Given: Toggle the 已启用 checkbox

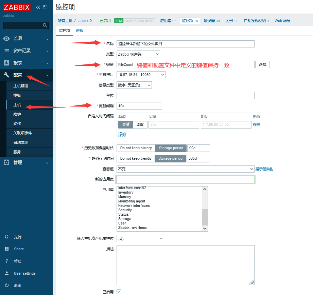Looking at the screenshot, I should [119, 292].
